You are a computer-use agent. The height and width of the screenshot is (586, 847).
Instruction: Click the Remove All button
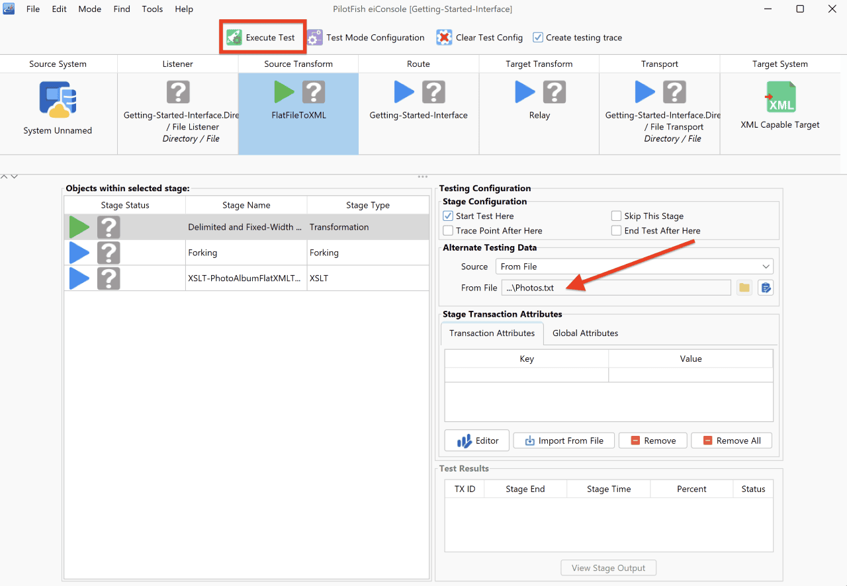click(x=732, y=440)
